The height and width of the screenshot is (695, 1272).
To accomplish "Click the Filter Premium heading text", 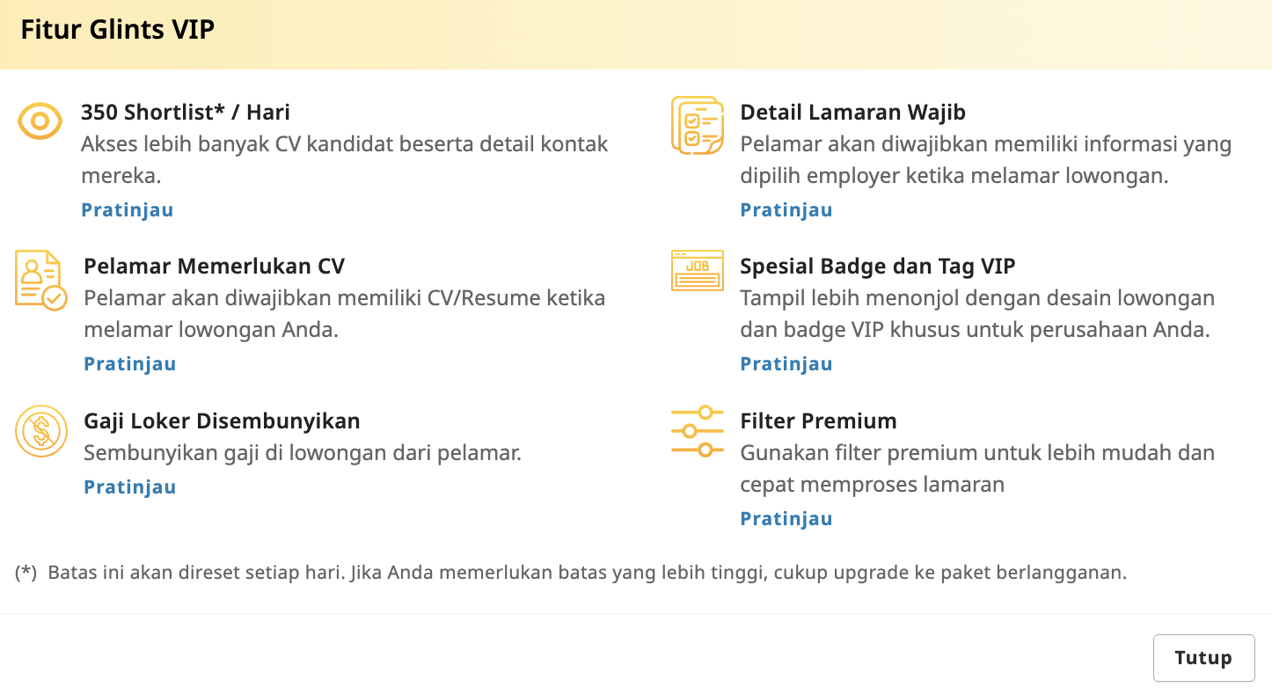I will [818, 421].
